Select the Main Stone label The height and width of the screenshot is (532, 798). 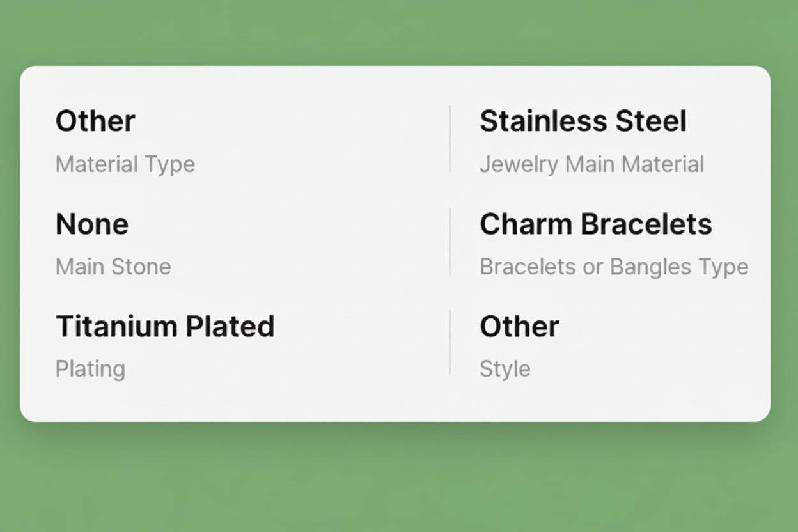113,267
